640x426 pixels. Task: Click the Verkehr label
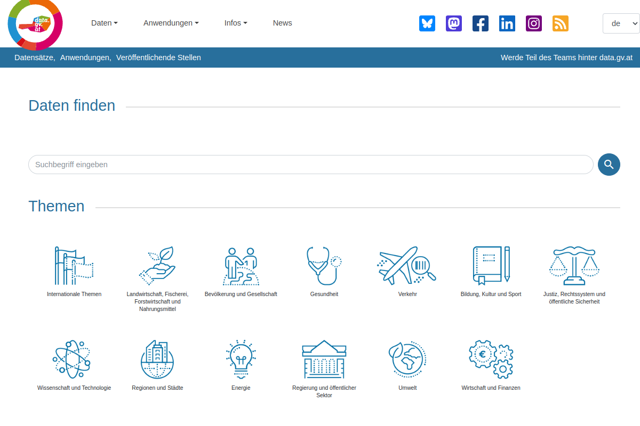click(407, 294)
